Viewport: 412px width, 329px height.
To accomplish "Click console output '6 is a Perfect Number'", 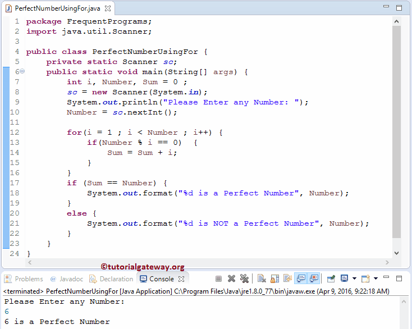I will [x=57, y=322].
